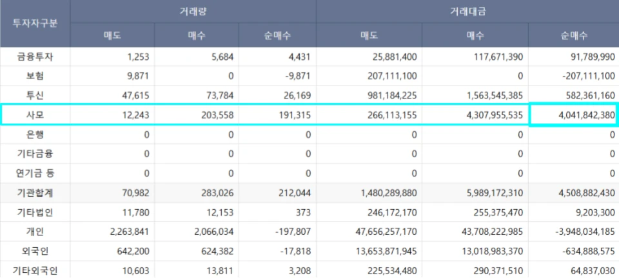The width and height of the screenshot is (619, 278).
Task: Click 매도 header under 거래량
Action: (x=112, y=35)
